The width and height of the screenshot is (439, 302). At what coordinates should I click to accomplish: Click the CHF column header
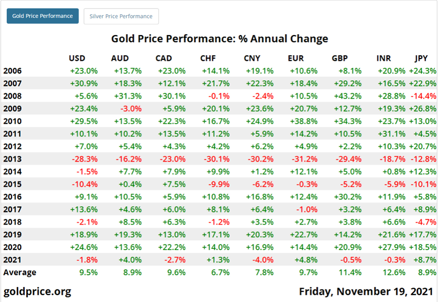tap(208, 58)
